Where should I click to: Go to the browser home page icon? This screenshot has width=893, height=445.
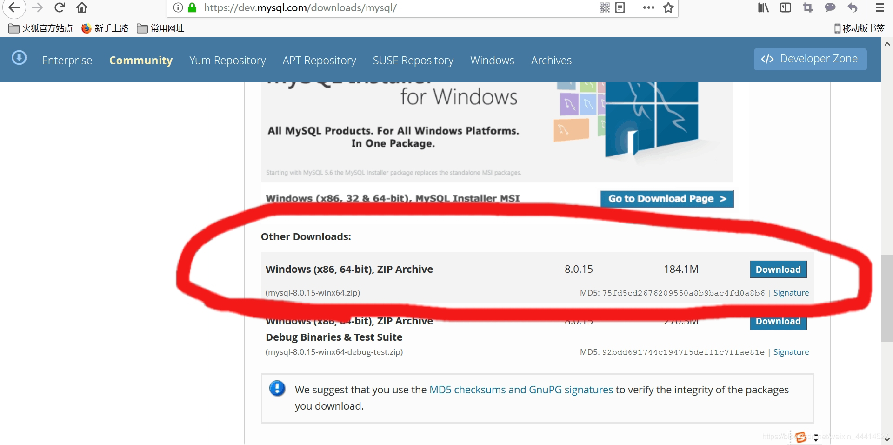point(82,7)
